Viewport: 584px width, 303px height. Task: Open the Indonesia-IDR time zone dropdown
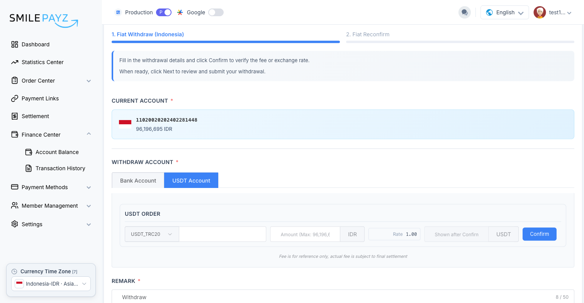51,284
